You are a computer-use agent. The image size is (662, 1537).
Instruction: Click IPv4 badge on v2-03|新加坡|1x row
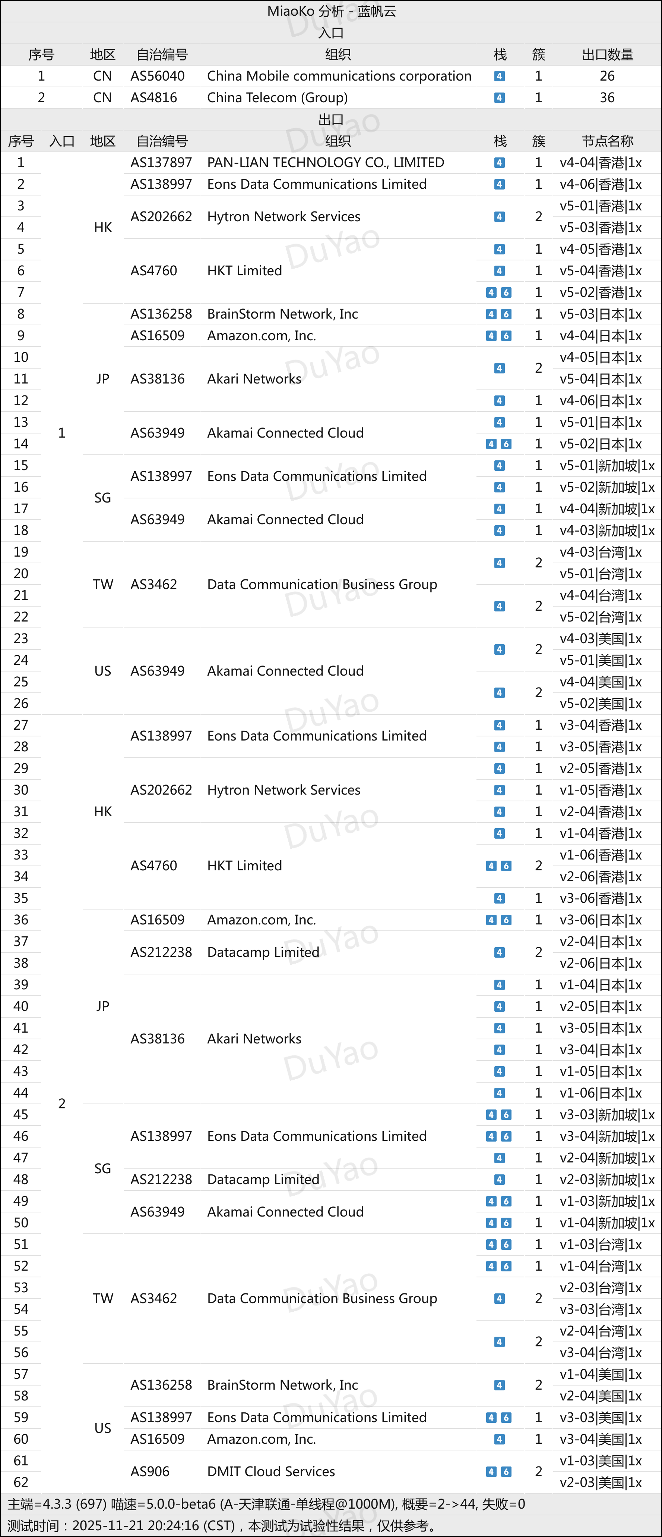coord(499,1180)
